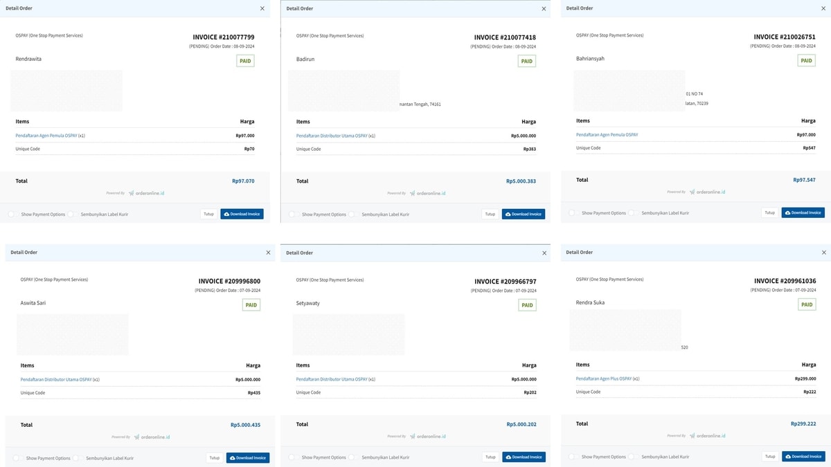Close the detail order for invoice #210077799

click(262, 8)
